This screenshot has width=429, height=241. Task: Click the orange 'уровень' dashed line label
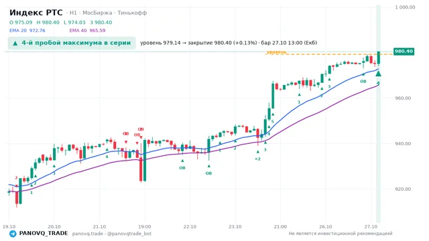point(276,52)
